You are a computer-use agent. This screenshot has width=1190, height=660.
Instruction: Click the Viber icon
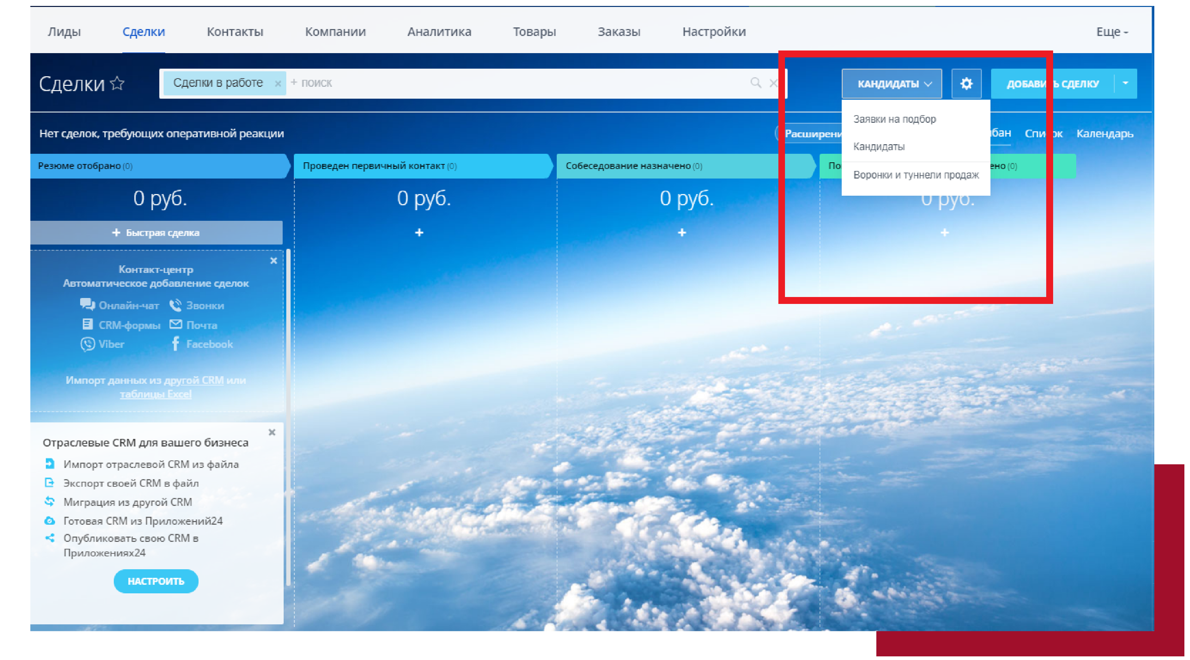(87, 344)
